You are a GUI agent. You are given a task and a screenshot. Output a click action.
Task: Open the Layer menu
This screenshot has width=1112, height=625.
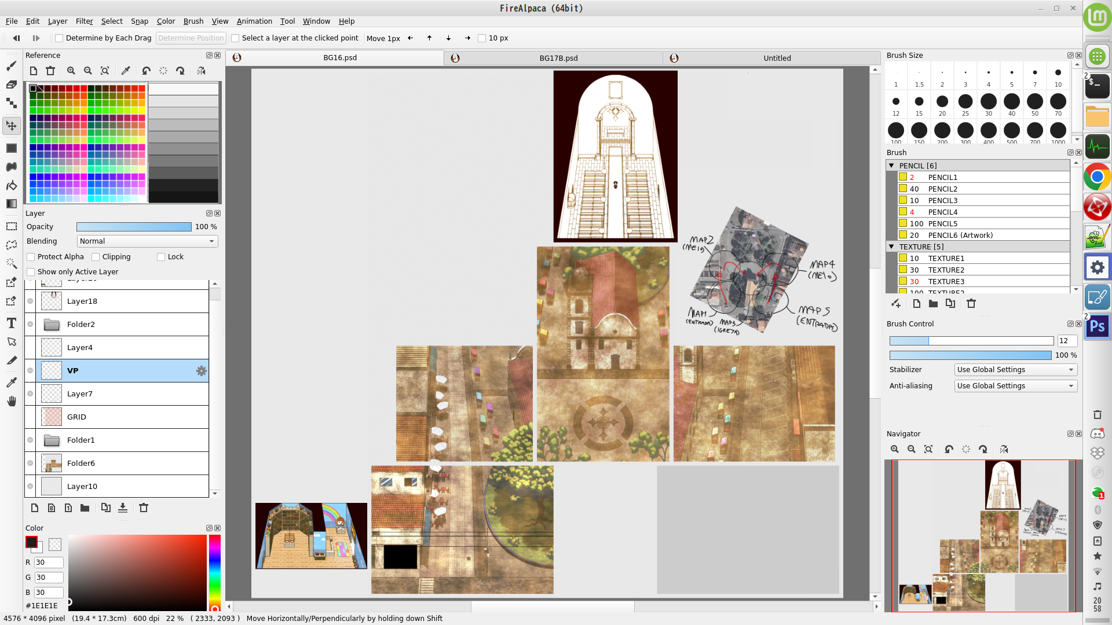57,21
